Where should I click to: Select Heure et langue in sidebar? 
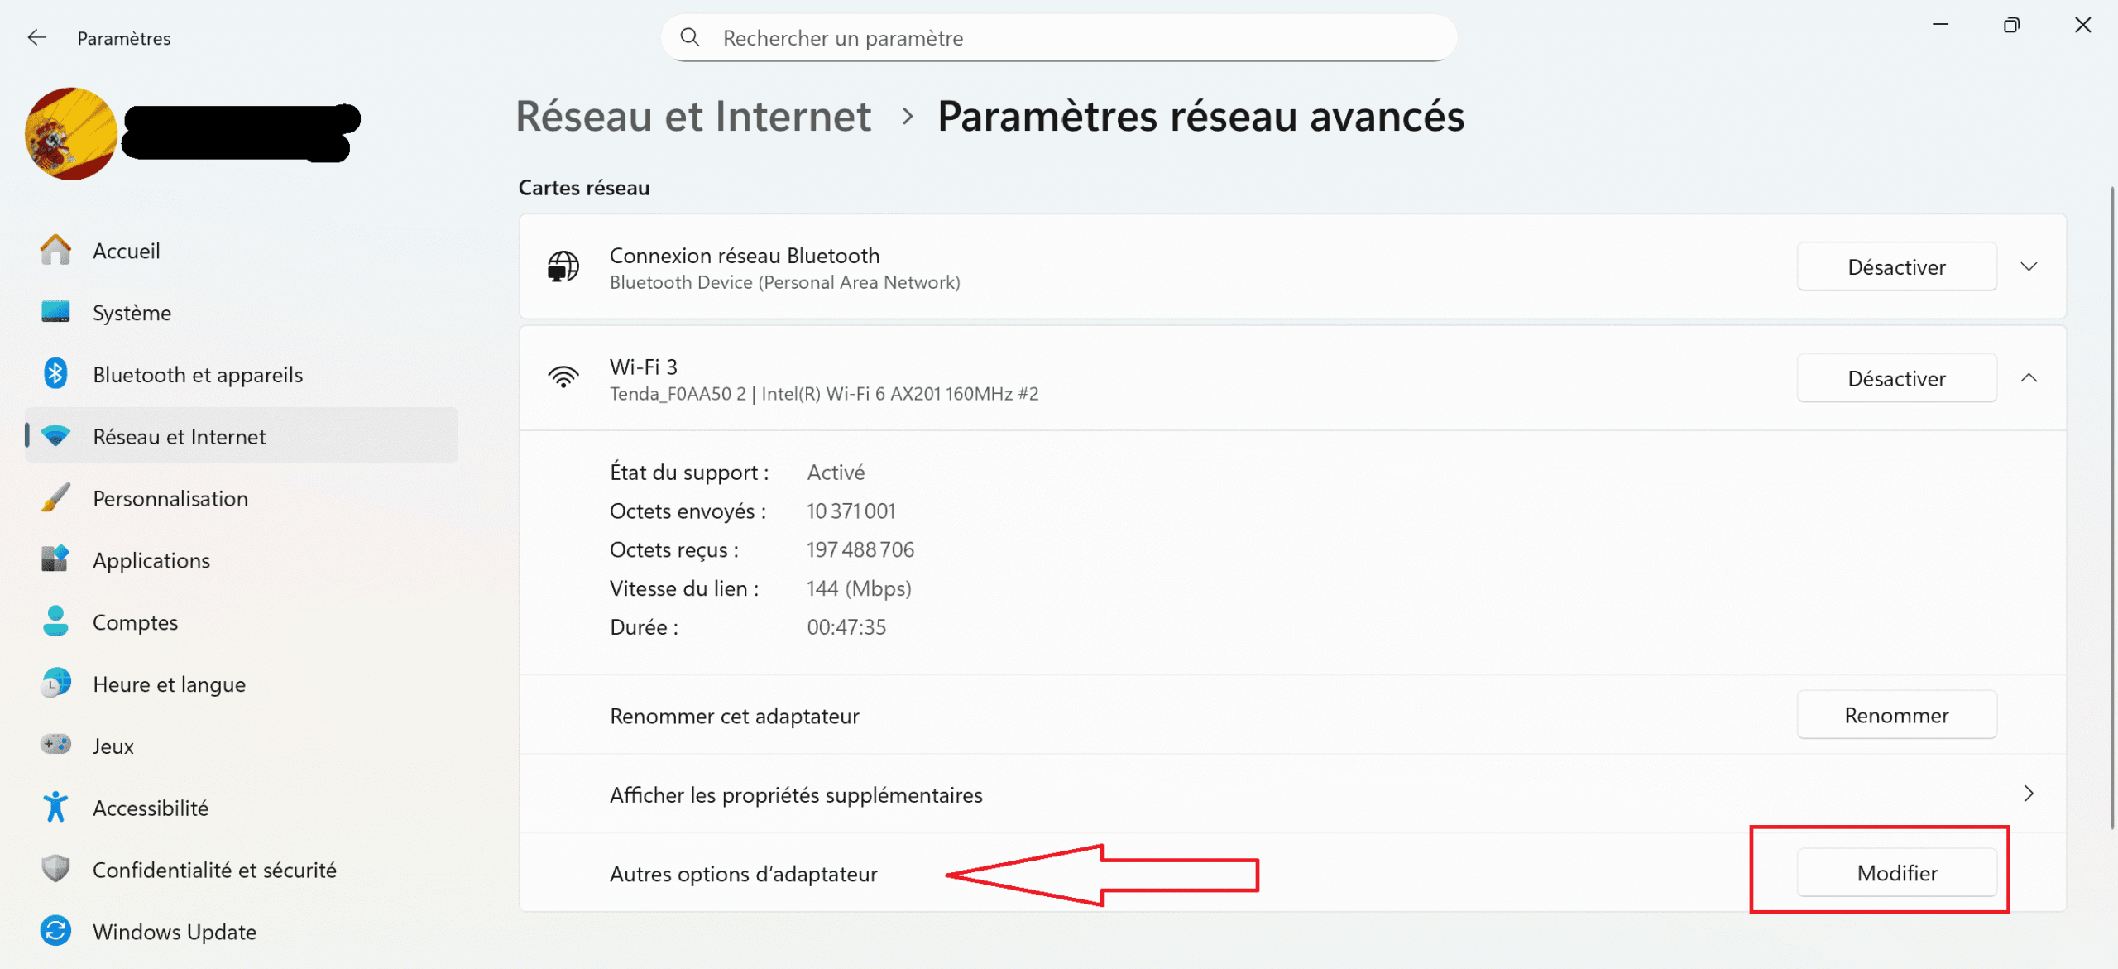[169, 684]
